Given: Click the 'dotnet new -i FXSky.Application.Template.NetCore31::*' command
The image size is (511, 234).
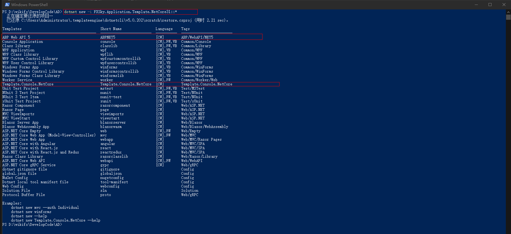Looking at the screenshot, I should [x=120, y=12].
